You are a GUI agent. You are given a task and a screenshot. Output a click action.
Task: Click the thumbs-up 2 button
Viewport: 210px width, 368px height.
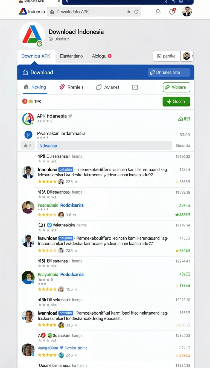tap(28, 146)
